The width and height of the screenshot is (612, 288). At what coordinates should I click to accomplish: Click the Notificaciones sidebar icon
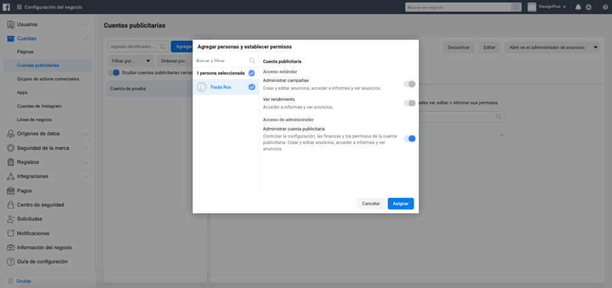11,234
